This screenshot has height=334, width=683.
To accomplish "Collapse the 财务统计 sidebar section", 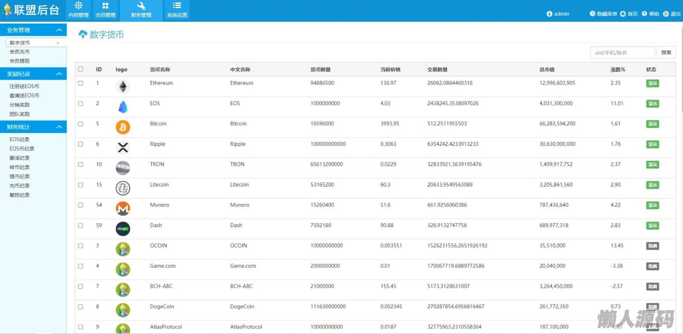I will [x=59, y=127].
